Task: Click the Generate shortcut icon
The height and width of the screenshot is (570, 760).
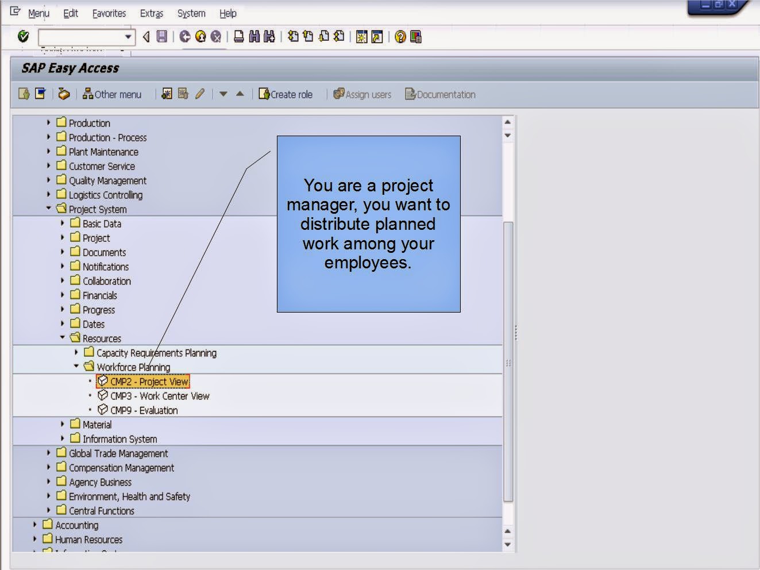Action: pyautogui.click(x=377, y=37)
